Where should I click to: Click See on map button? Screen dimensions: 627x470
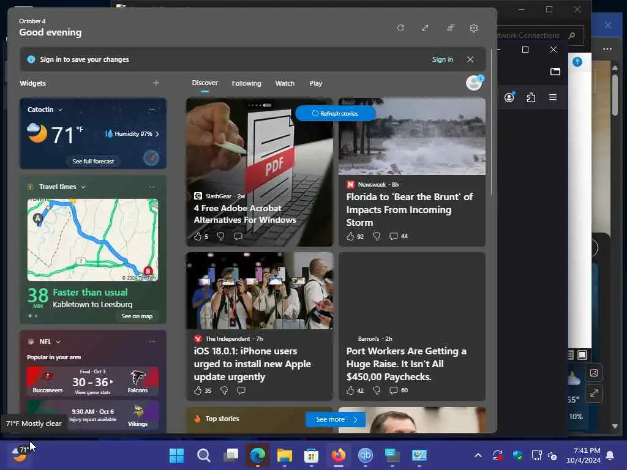click(137, 316)
